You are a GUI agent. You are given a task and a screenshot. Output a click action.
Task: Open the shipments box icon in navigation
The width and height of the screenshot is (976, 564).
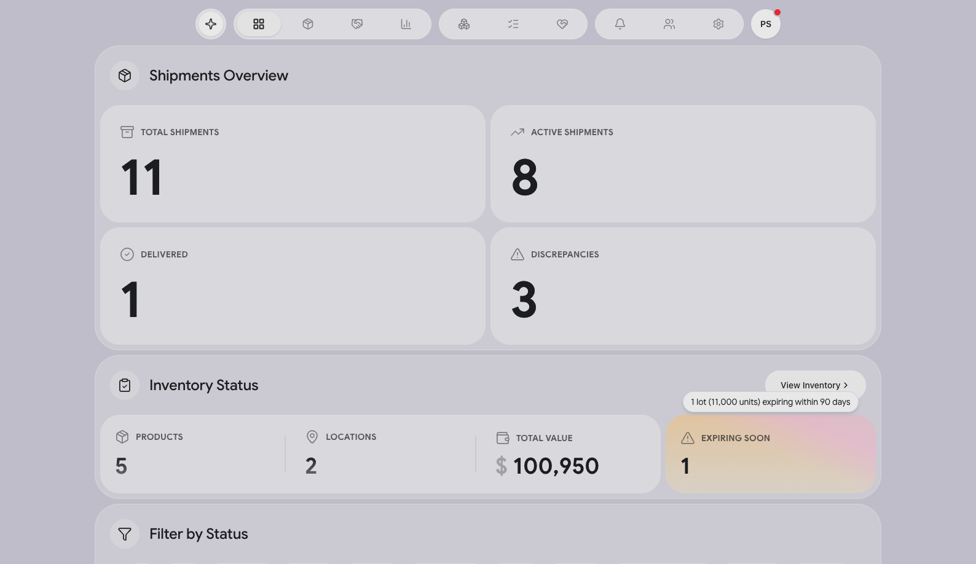pyautogui.click(x=308, y=24)
